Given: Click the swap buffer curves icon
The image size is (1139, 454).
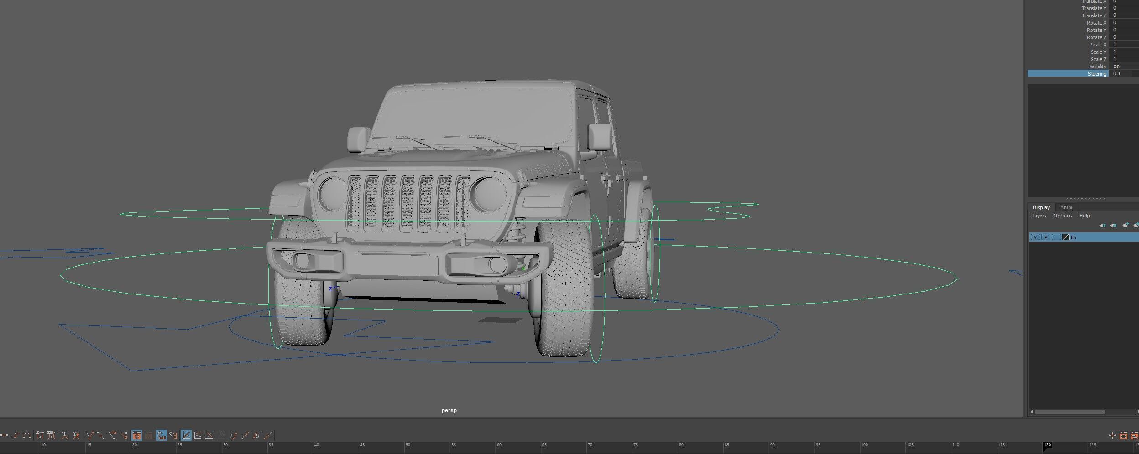Looking at the screenshot, I should point(76,435).
